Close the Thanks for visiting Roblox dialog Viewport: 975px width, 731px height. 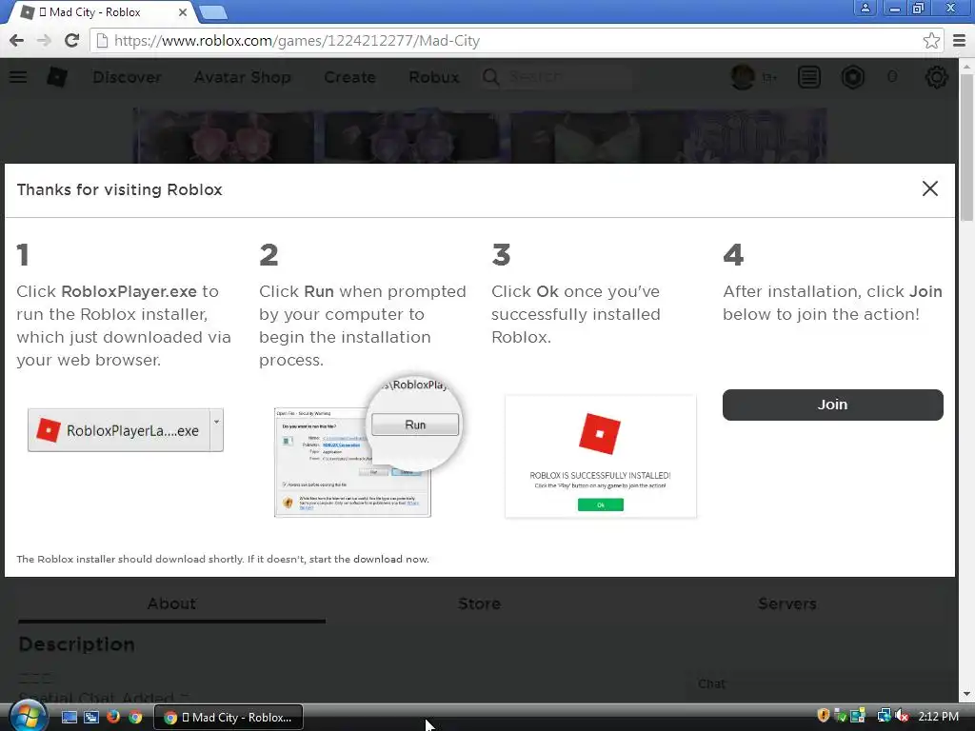(929, 188)
